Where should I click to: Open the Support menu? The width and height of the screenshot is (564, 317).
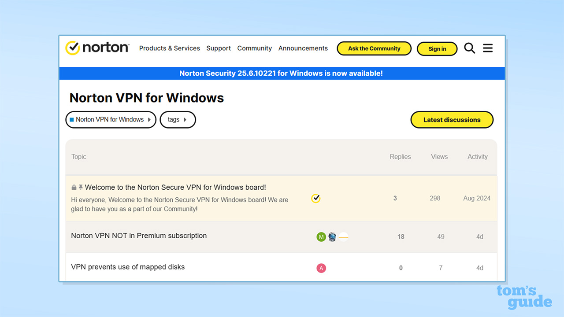(x=219, y=48)
